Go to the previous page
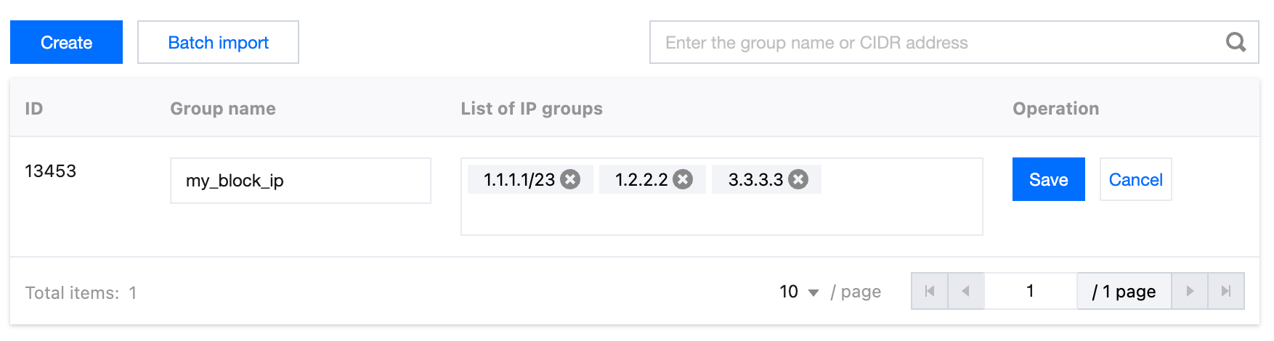This screenshot has width=1274, height=341. click(966, 291)
